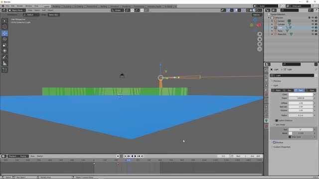Image resolution: width=319 pixels, height=179 pixels.
Task: Disable render camera icon for Plane.001
Action: pyautogui.click(x=316, y=34)
